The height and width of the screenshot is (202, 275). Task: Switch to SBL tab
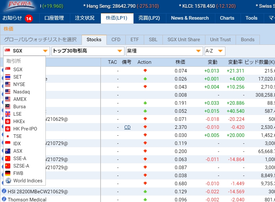click(153, 40)
